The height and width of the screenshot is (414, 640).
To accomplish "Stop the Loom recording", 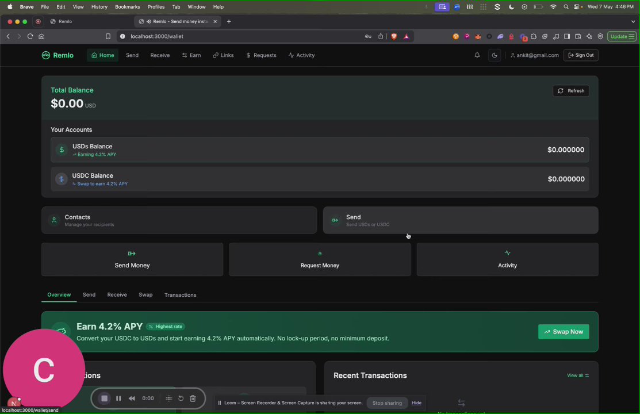I will tap(105, 398).
